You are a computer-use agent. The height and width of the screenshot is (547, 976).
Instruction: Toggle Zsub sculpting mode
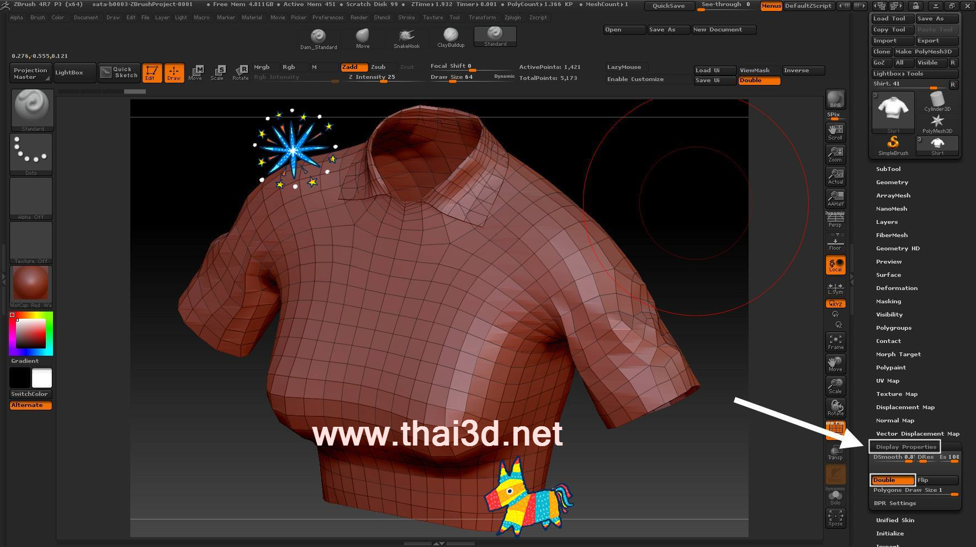pos(378,67)
